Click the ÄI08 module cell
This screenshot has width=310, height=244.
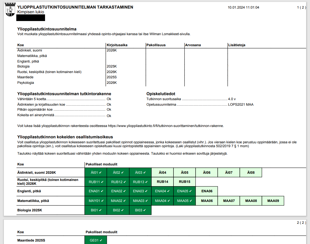pyautogui.click(x=251, y=173)
